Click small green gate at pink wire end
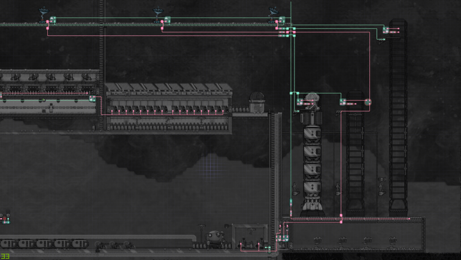 (x=269, y=250)
